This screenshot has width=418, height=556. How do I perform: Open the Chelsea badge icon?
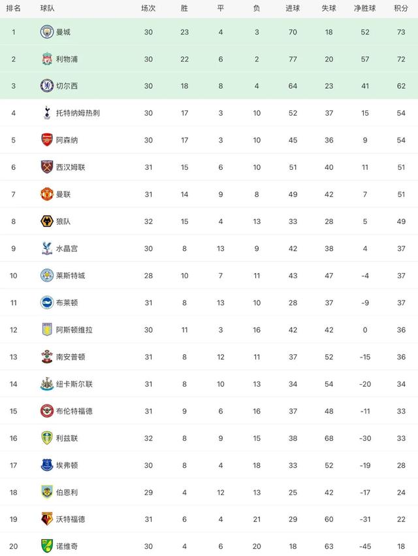47,86
